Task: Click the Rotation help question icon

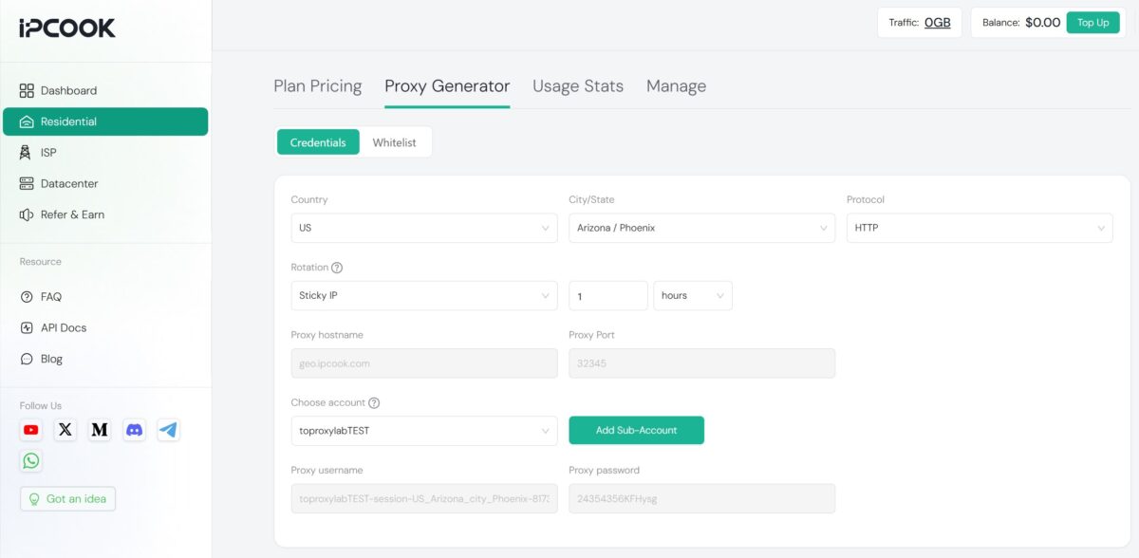Action: click(337, 268)
